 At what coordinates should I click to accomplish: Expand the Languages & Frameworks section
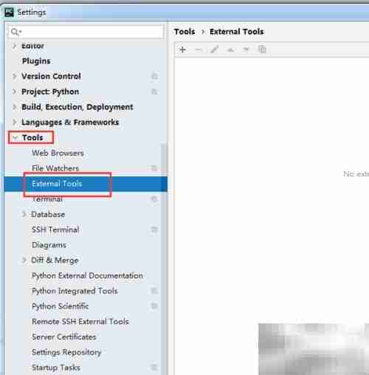coord(15,122)
